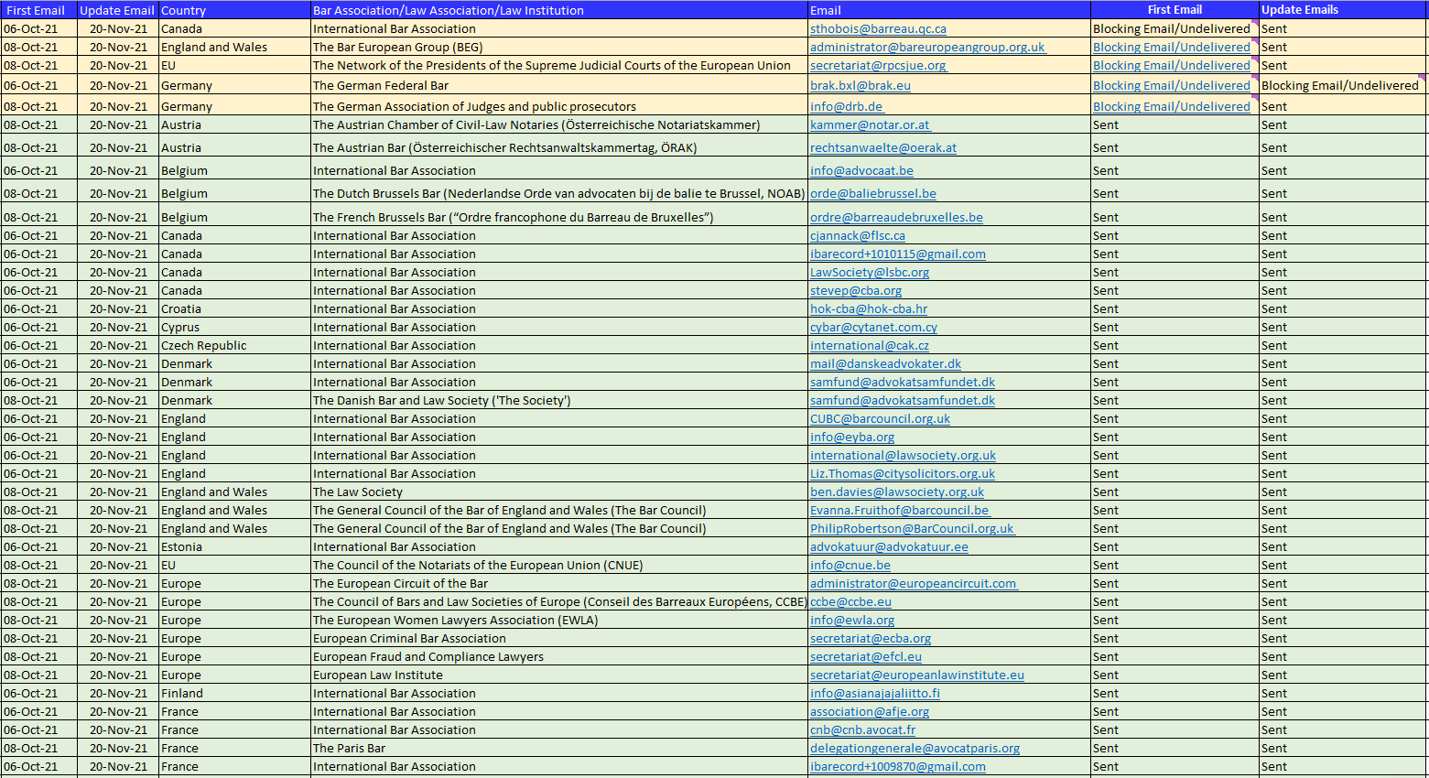The width and height of the screenshot is (1429, 778).
Task: Select the Update Emails status header
Action: point(1343,10)
